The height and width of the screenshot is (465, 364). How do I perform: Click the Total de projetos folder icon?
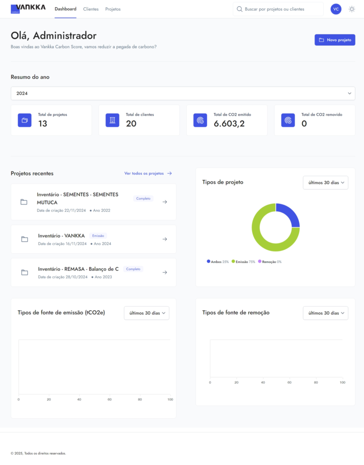[25, 120]
